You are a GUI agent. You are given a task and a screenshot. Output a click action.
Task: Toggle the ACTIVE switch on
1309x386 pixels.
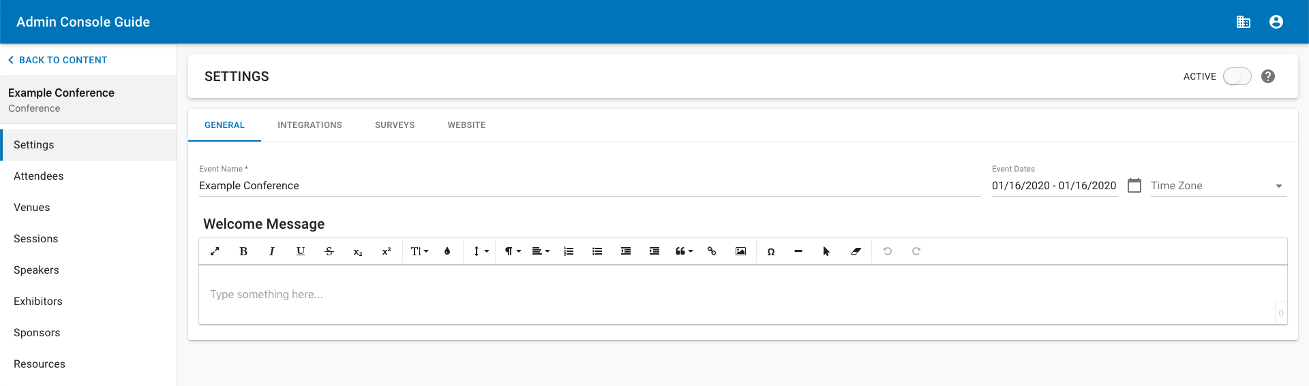tap(1237, 76)
